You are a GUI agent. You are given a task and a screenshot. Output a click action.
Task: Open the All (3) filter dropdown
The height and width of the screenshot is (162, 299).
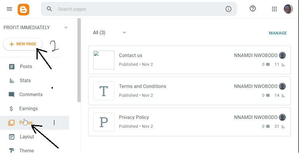coord(124,33)
